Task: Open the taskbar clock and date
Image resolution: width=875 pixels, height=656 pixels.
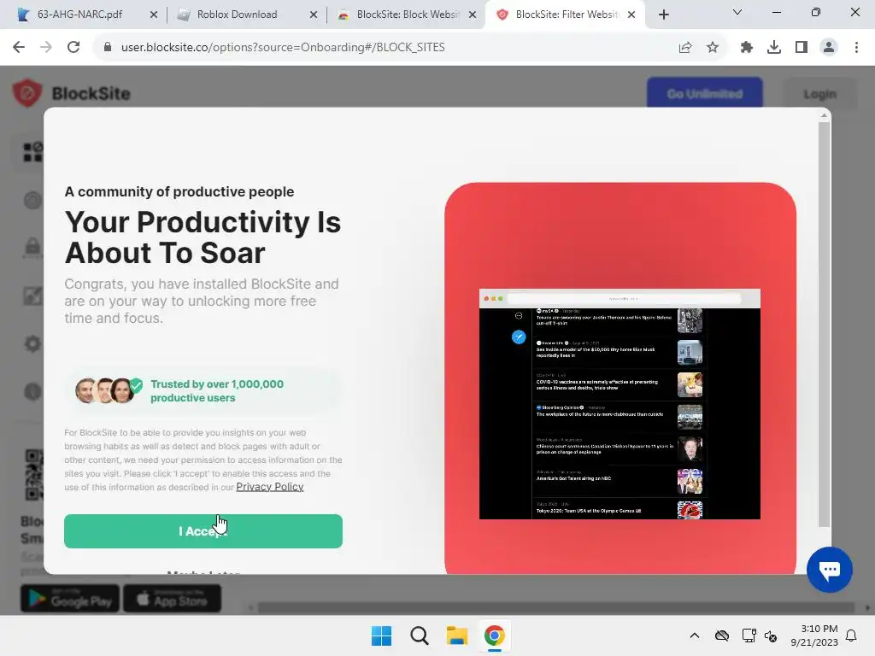Action: (x=814, y=635)
